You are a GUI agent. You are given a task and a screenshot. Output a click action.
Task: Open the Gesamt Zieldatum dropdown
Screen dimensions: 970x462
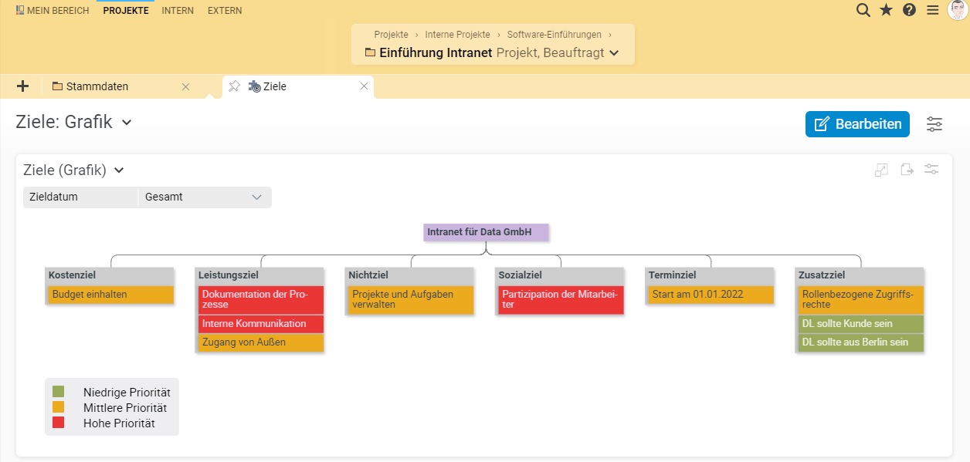point(205,197)
